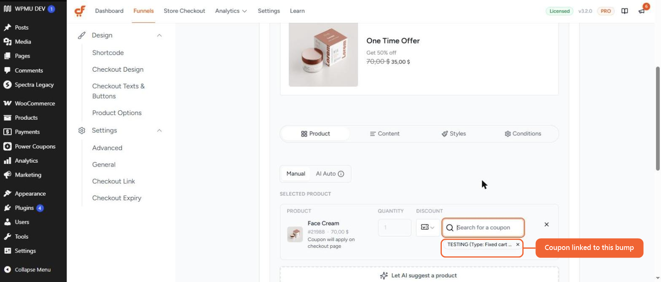Open Spectra Legacy menu
Viewport: 661px width, 282px height.
pyautogui.click(x=33, y=85)
